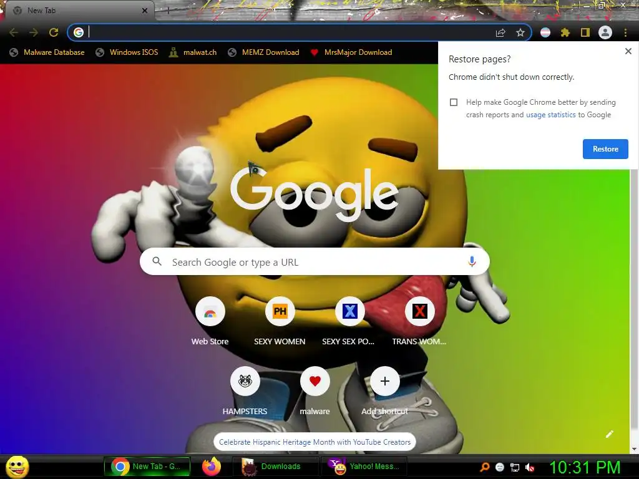Image resolution: width=639 pixels, height=479 pixels.
Task: Click the round face tray icon
Action: pyautogui.click(x=500, y=467)
